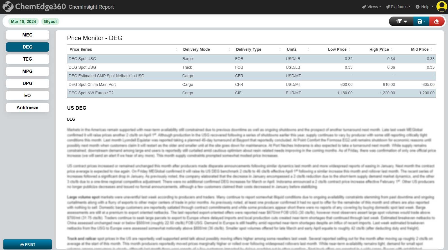Click the DEG Spot USG Barge row name
448x250 pixels.
tap(82, 59)
